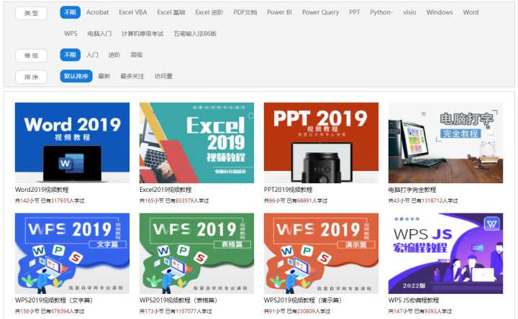Click the 共173小节 stats under 表格篇
The height and width of the screenshot is (319, 518).
(176, 311)
